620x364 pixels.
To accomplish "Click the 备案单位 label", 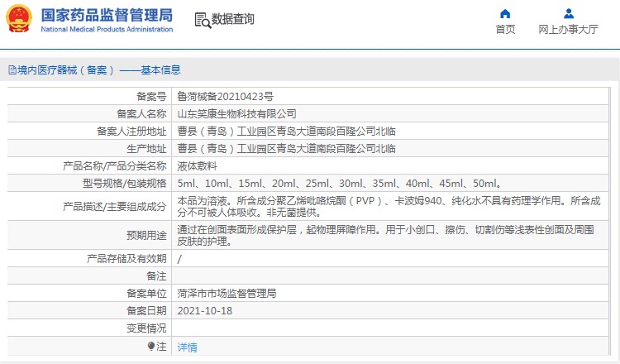I will point(146,293).
